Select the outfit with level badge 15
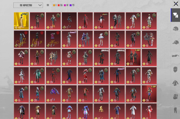This screenshot has width=180, height=119. point(101,39)
